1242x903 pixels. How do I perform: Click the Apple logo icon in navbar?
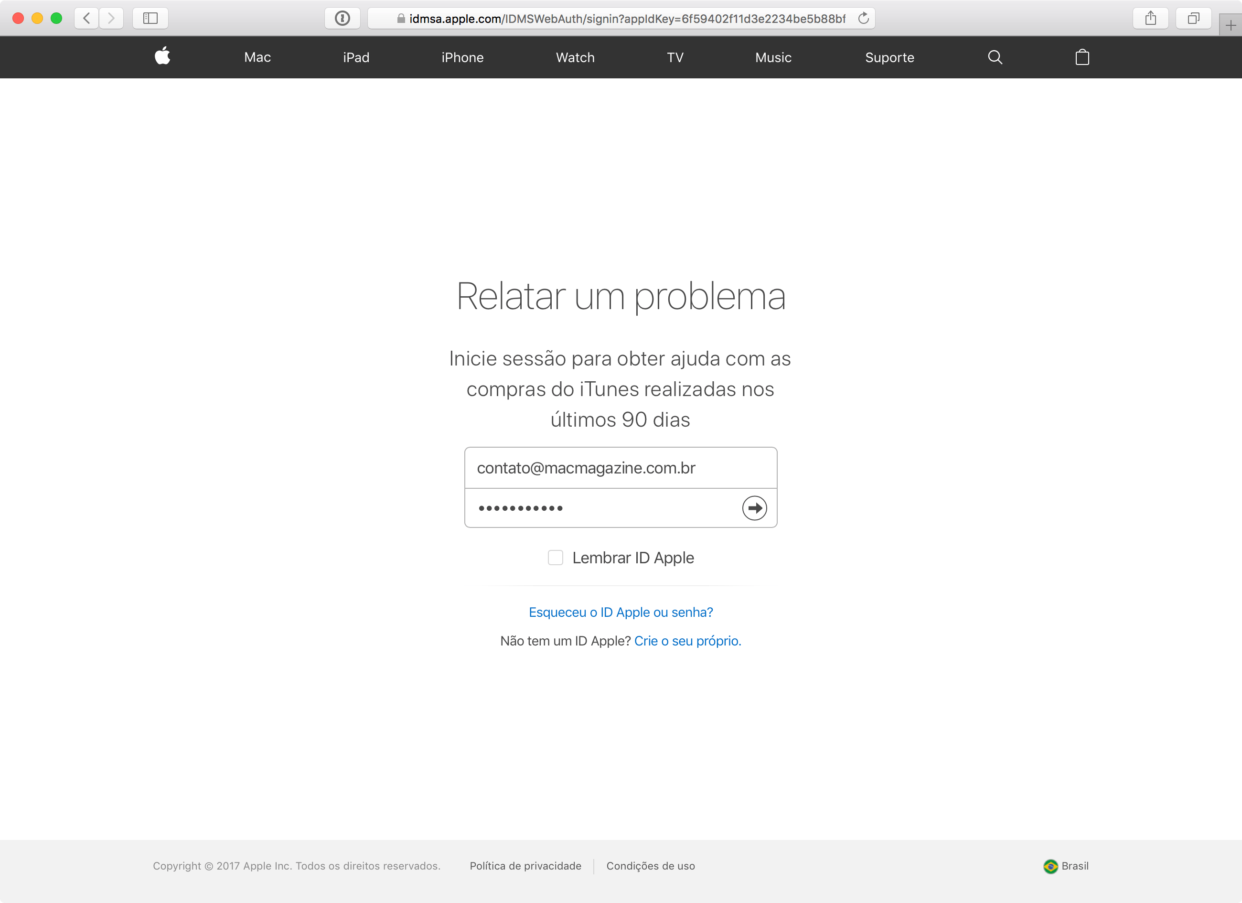162,57
